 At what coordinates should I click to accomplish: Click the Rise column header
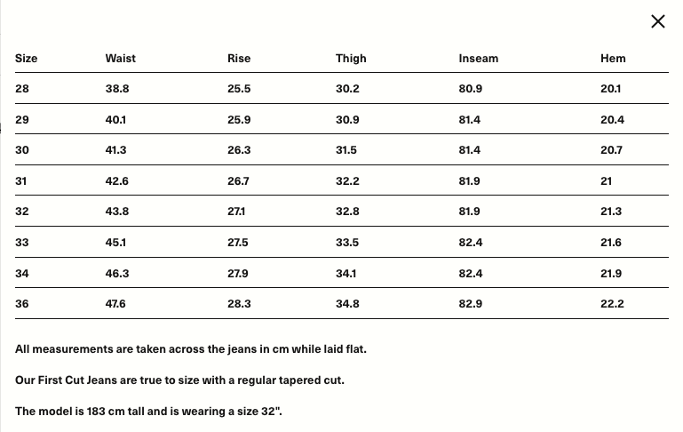(239, 59)
